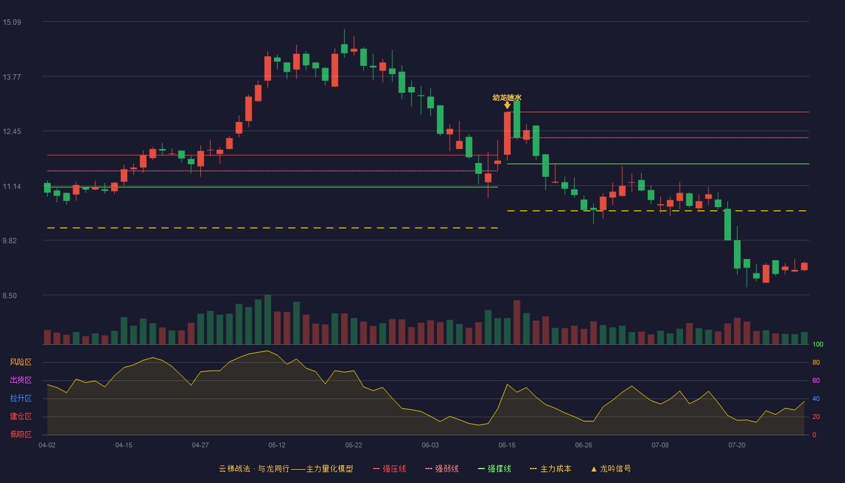
Task: Click the 04-15 date label
Action: [124, 445]
